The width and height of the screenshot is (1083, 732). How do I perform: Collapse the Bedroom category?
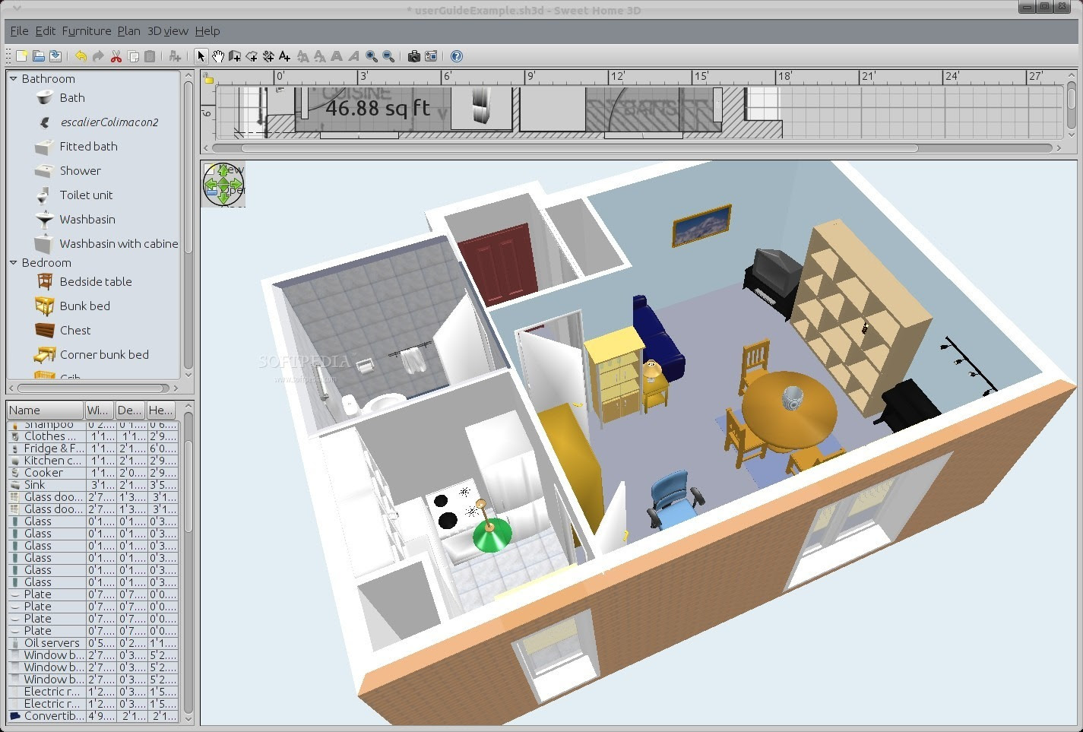pyautogui.click(x=13, y=262)
